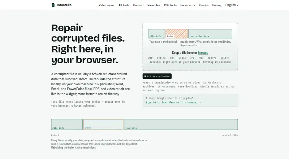Click the large 'file info' block in bottom diagram
289x159 pixels.
(x=67, y=124)
